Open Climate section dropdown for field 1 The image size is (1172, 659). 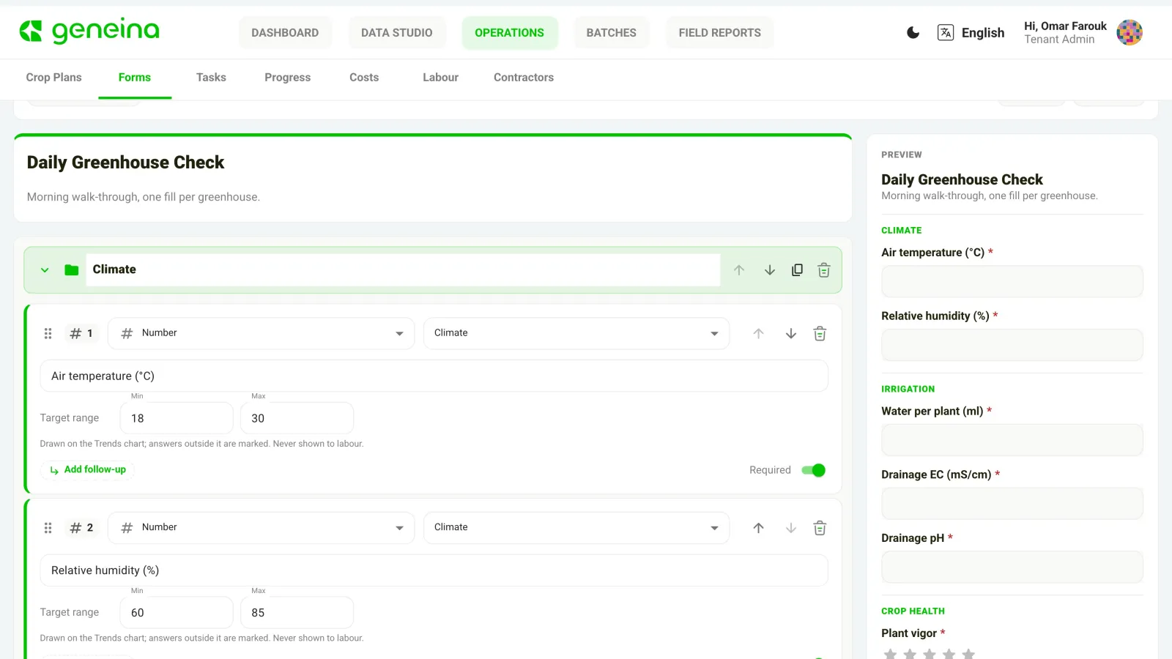576,333
